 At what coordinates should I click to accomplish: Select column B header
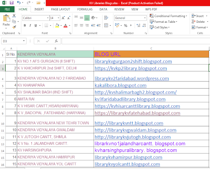coord(55,48)
